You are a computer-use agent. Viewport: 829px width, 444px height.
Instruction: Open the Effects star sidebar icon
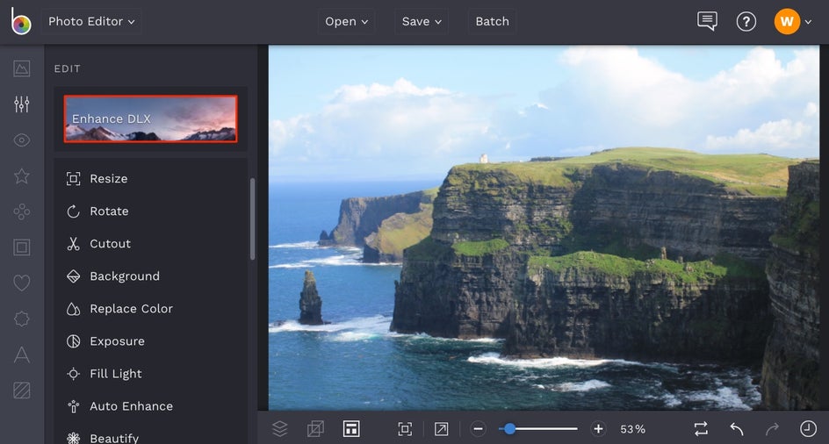(22, 176)
